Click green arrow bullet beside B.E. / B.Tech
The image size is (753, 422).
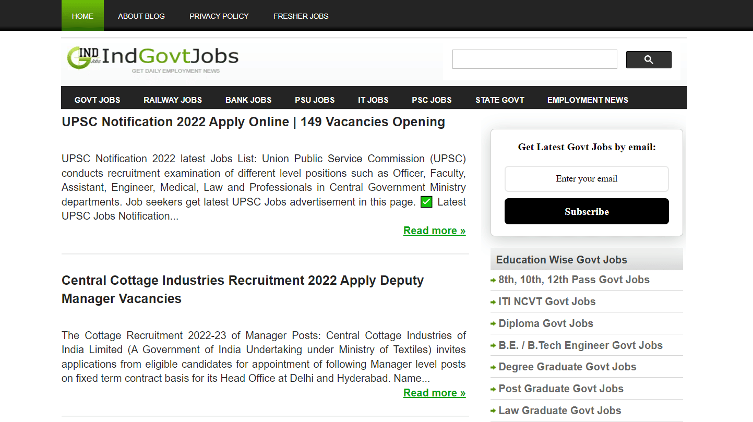coord(493,346)
